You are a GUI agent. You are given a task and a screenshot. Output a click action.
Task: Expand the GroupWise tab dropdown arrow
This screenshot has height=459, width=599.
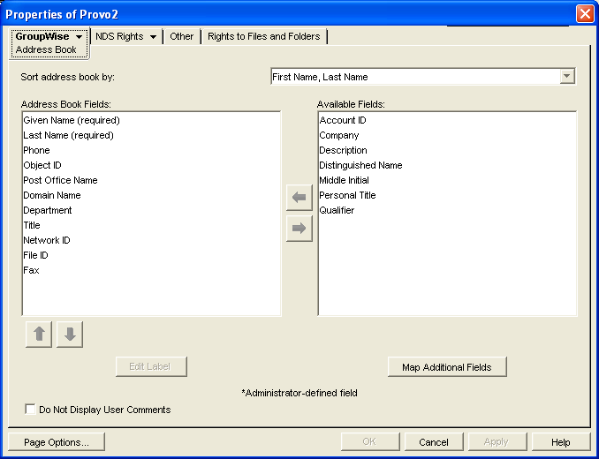click(80, 36)
